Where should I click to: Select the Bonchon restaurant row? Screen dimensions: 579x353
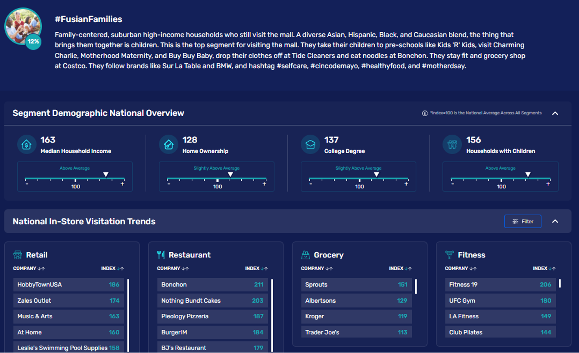pyautogui.click(x=212, y=285)
